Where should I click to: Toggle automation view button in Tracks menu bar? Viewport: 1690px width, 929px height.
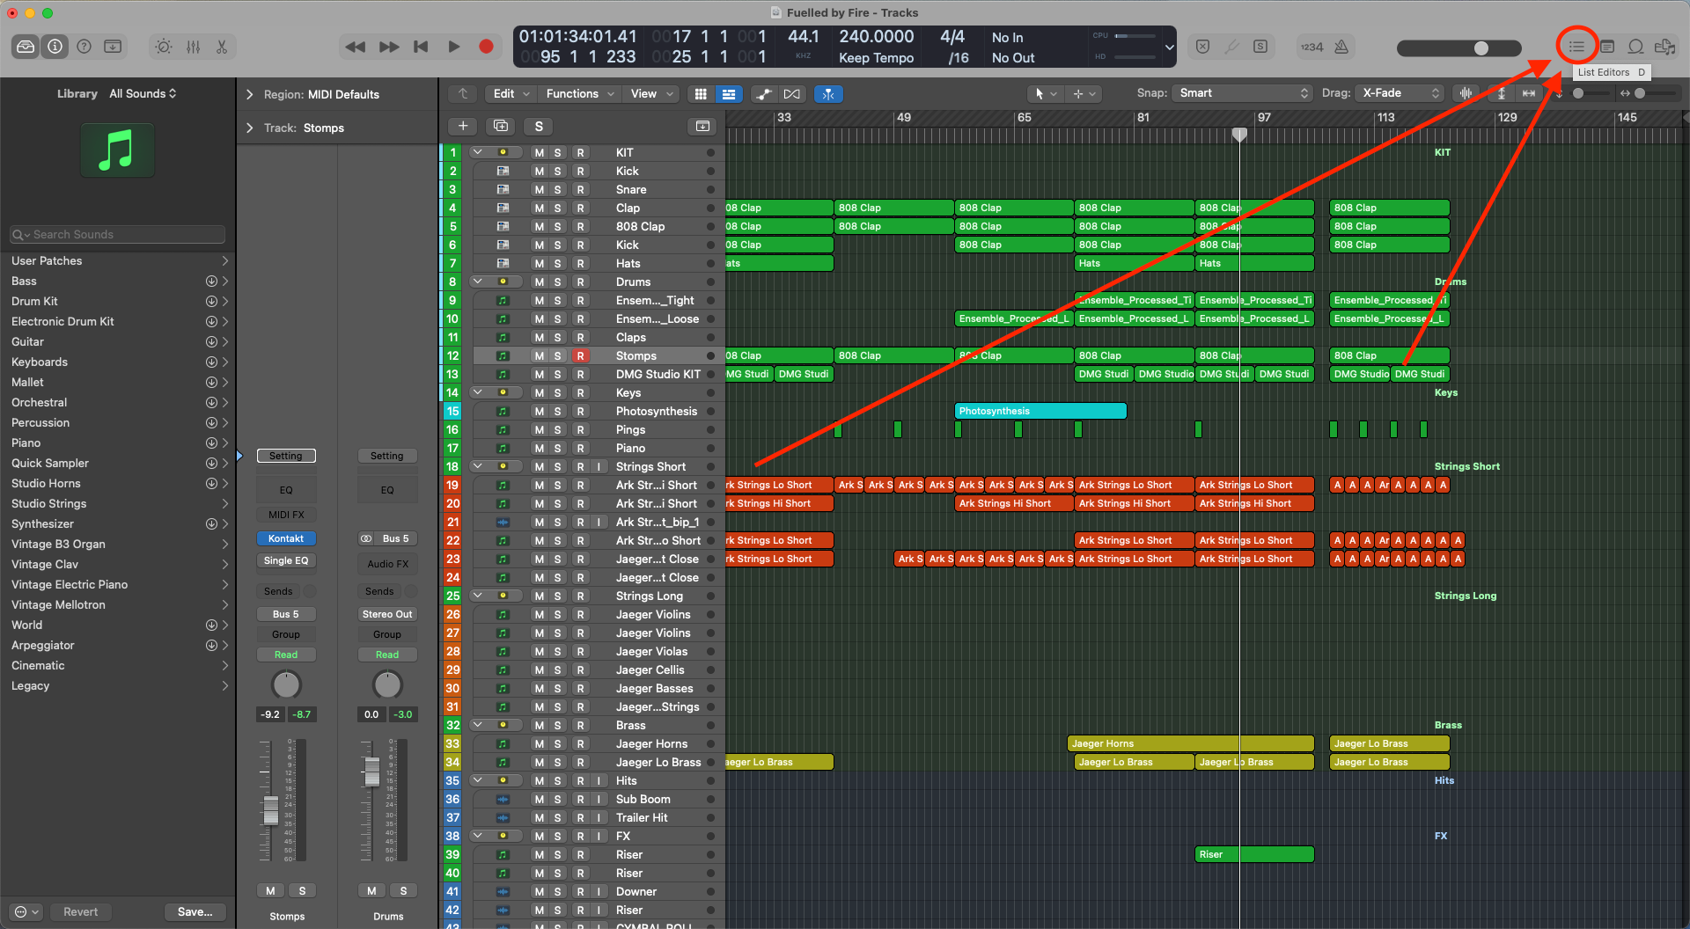click(x=764, y=94)
